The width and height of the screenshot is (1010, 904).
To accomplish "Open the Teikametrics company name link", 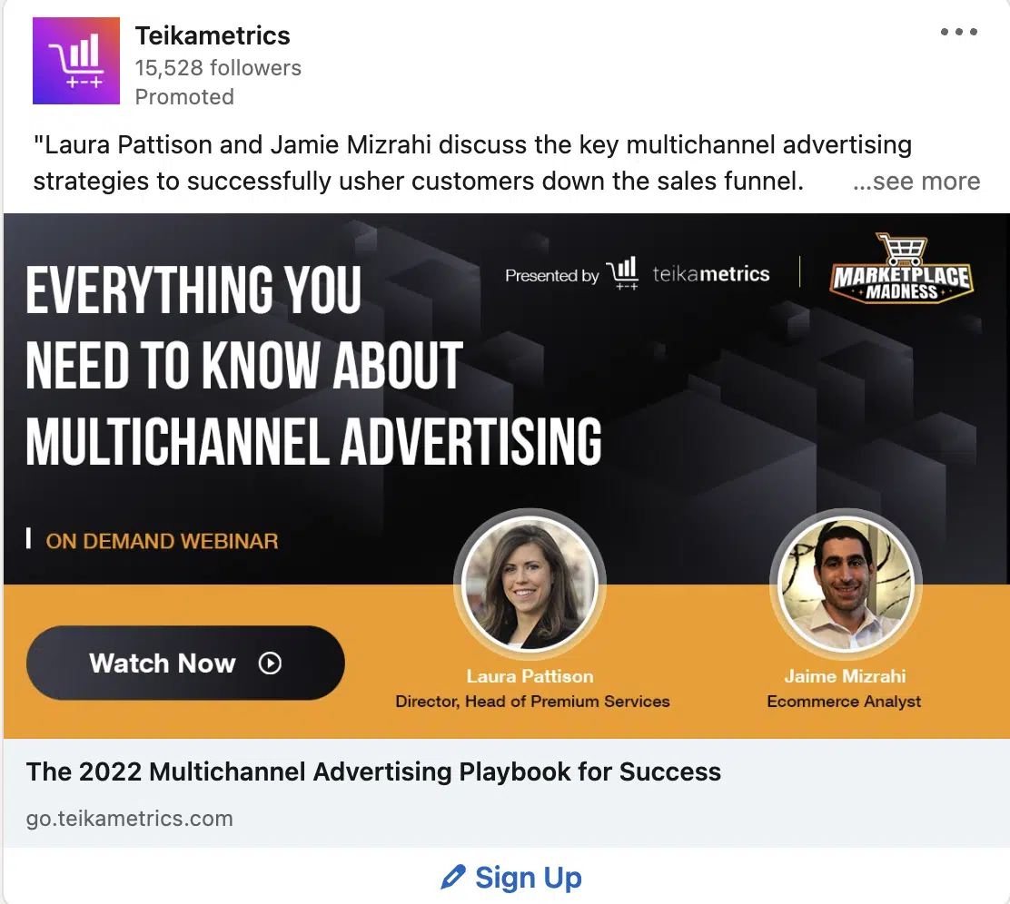I will click(x=213, y=35).
